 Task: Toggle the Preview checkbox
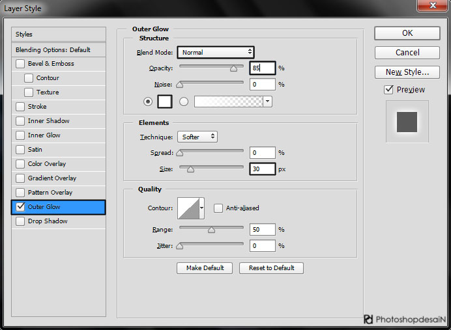pos(389,90)
